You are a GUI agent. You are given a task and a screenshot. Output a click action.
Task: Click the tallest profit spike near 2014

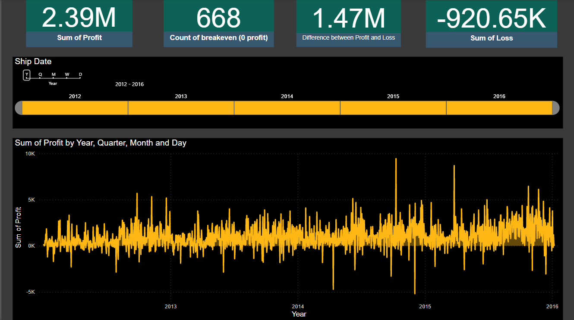coord(396,159)
